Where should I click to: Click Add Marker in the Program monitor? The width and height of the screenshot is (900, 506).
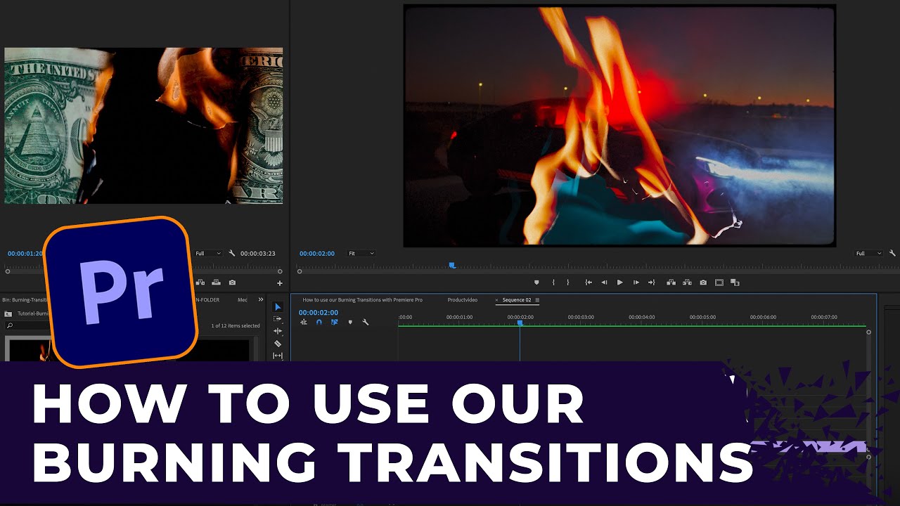click(x=536, y=282)
